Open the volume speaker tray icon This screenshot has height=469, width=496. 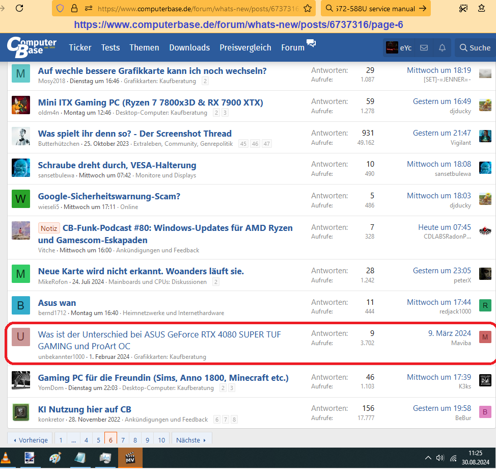[x=440, y=458]
